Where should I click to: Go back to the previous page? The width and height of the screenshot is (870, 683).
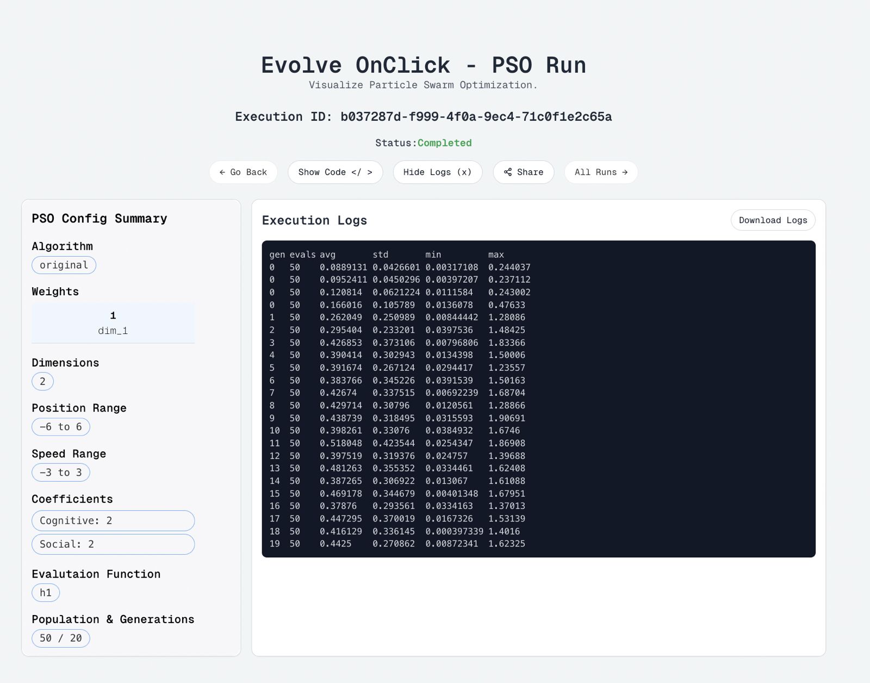(243, 172)
